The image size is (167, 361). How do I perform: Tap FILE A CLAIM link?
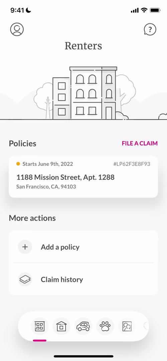tap(140, 143)
